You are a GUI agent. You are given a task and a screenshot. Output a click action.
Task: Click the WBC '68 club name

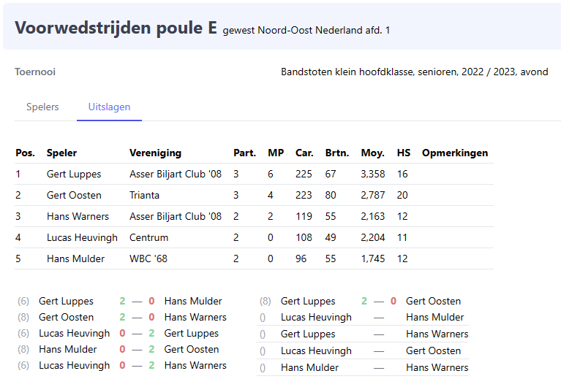click(149, 258)
